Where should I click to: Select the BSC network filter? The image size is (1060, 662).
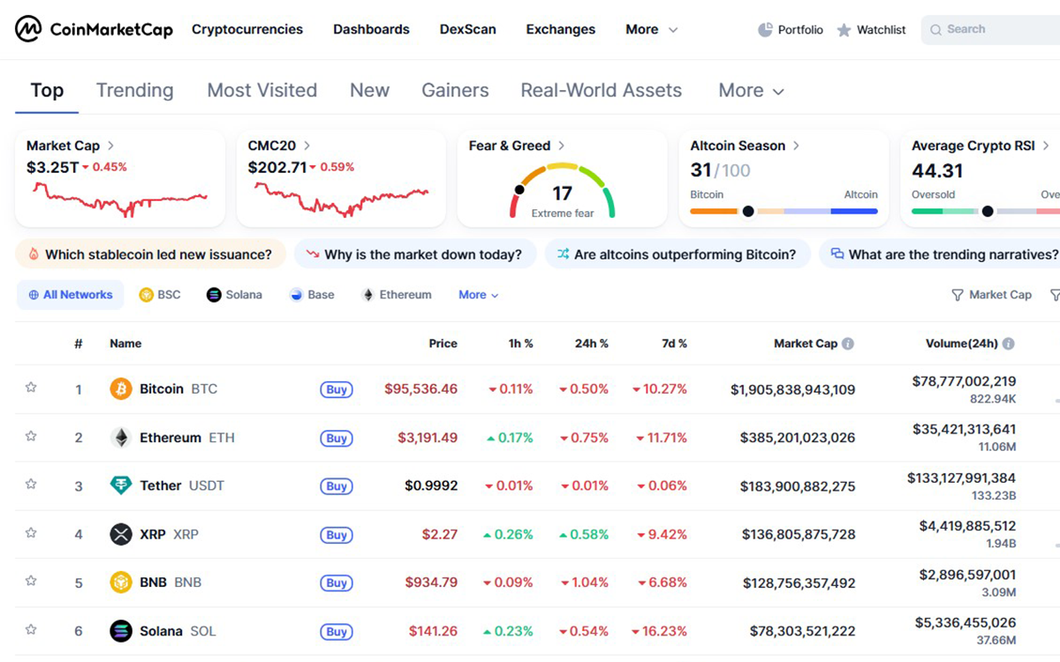tap(160, 295)
